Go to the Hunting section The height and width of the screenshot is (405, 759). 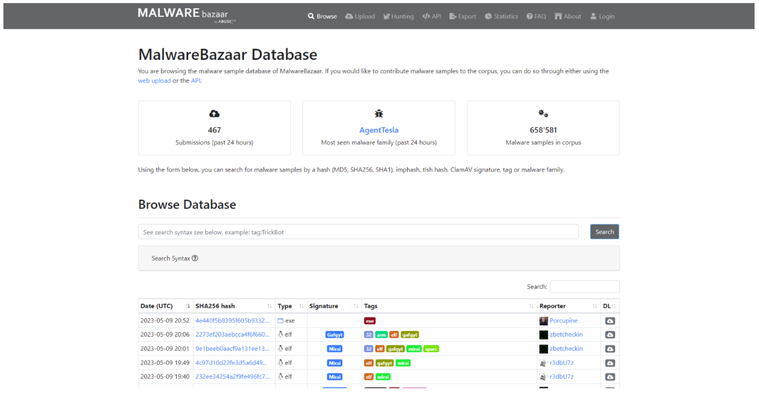pyautogui.click(x=398, y=16)
